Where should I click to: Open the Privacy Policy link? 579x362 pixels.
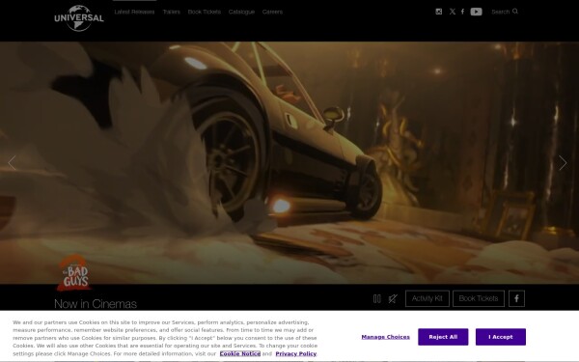pos(296,353)
